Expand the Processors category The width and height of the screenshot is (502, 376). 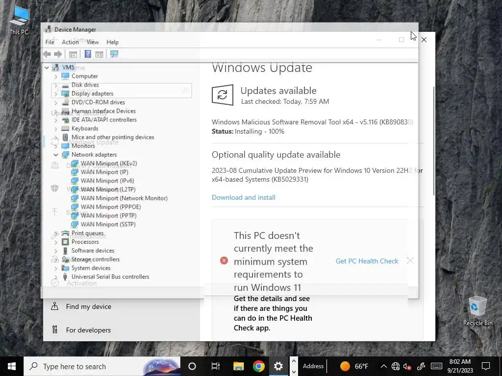pos(56,242)
